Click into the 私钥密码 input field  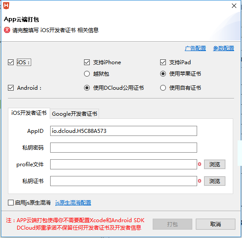(x=124, y=147)
